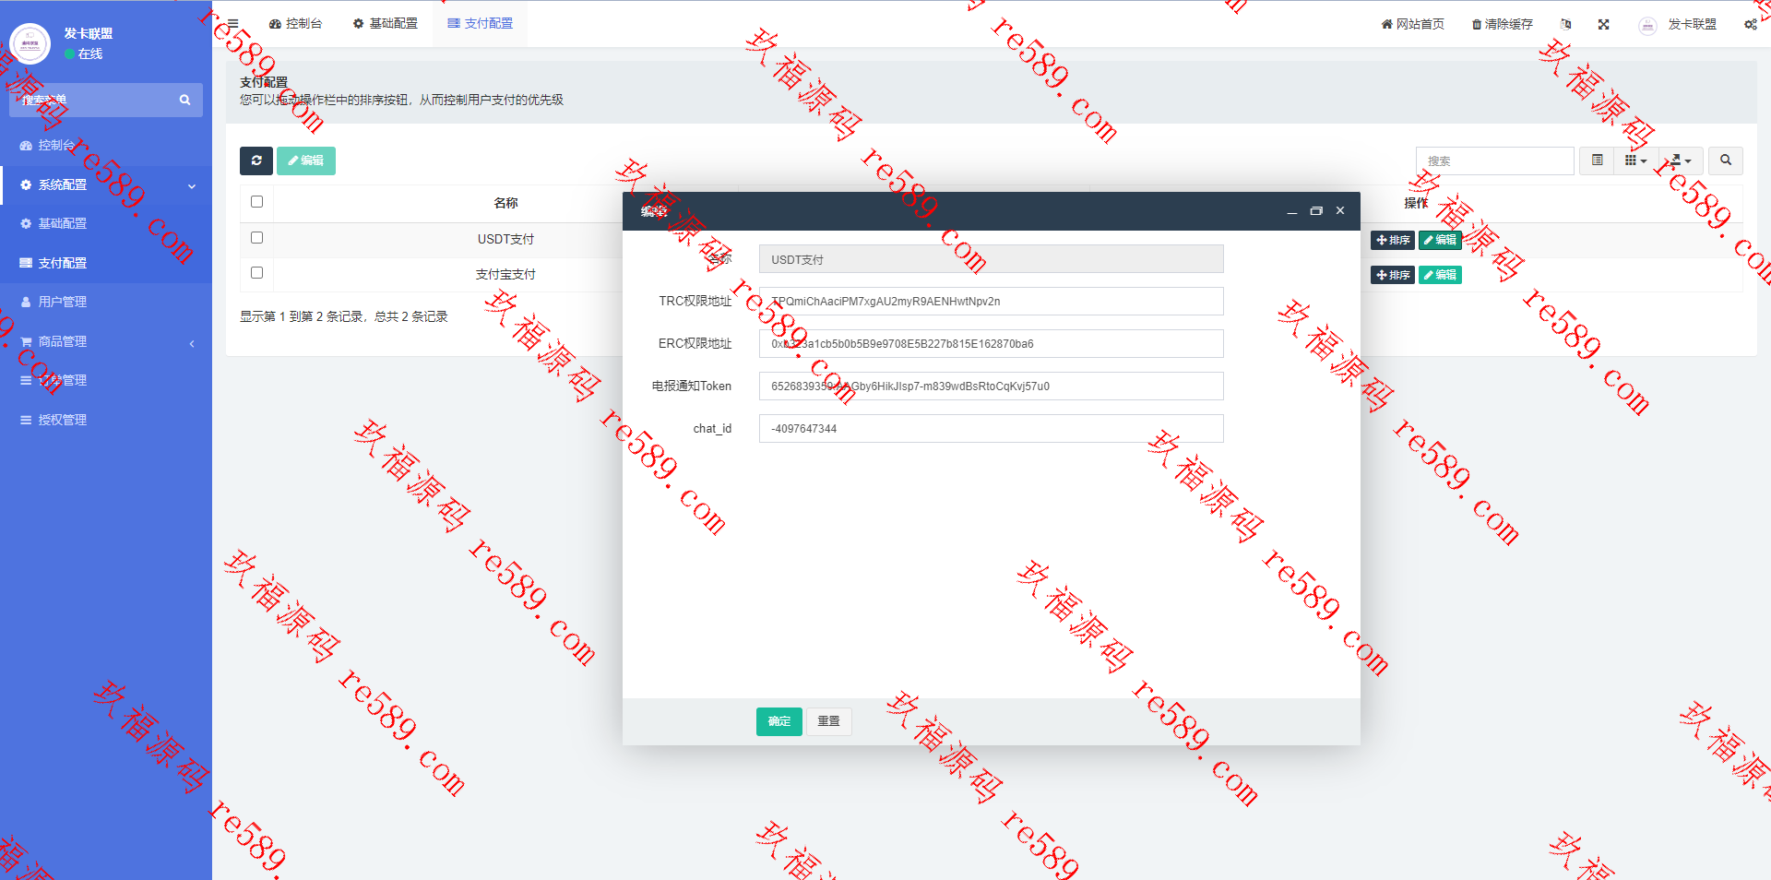
Task: Toggle the sidebar hamburger menu icon
Action: click(x=233, y=24)
